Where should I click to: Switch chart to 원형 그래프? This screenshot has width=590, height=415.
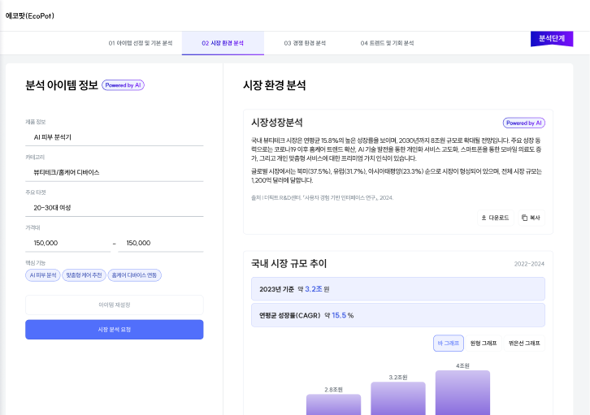[x=483, y=343]
